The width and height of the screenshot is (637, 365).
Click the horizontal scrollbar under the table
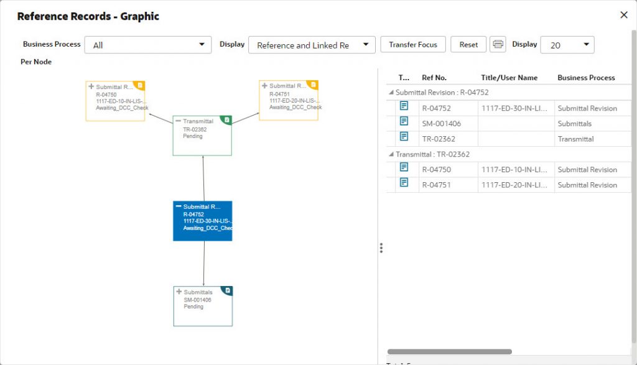click(x=449, y=352)
